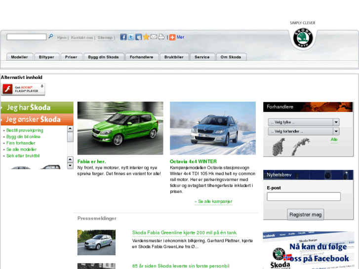Open the Bygg din Skoda tab

pos(104,57)
